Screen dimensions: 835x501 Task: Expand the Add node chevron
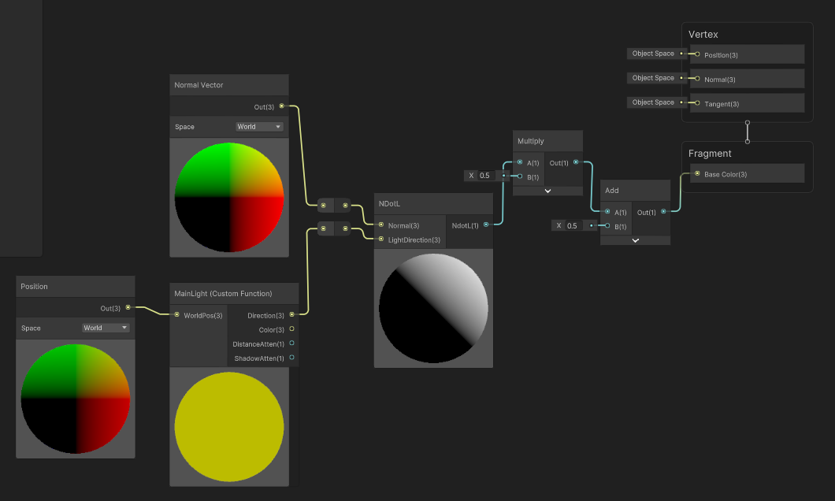point(635,240)
